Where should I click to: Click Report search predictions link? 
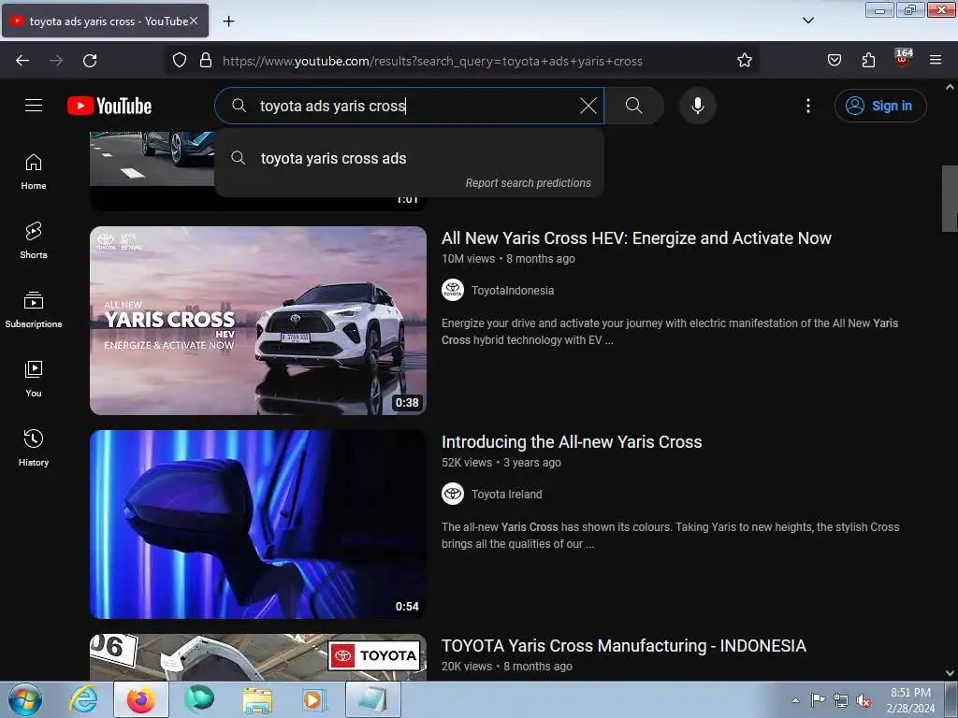[528, 183]
